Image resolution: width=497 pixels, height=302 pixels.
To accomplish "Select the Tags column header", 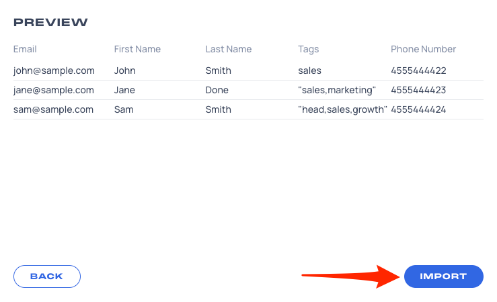I will click(308, 50).
